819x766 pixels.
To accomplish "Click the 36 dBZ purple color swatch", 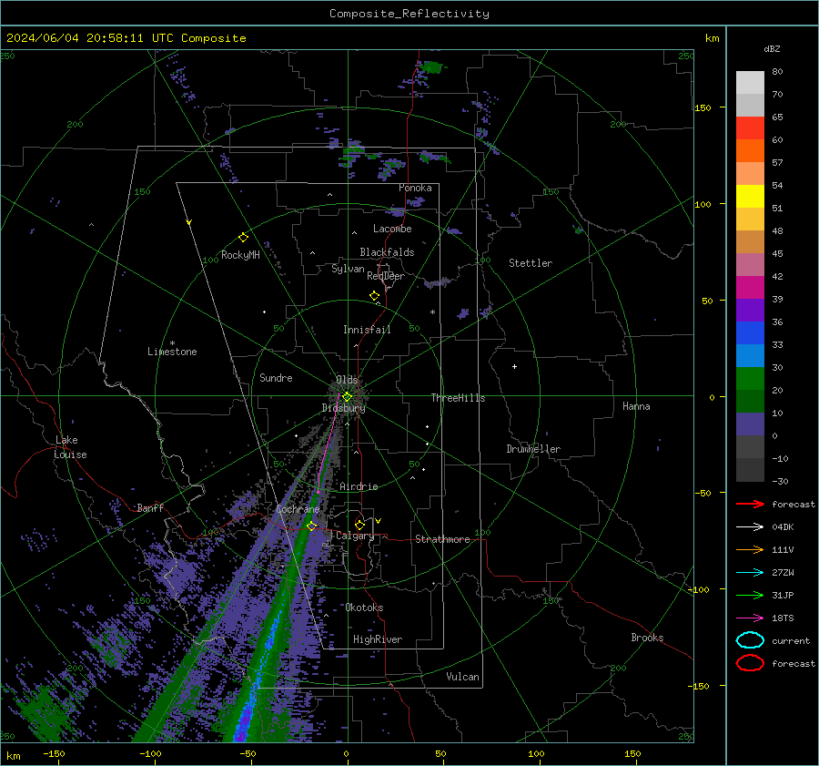I will (x=750, y=310).
